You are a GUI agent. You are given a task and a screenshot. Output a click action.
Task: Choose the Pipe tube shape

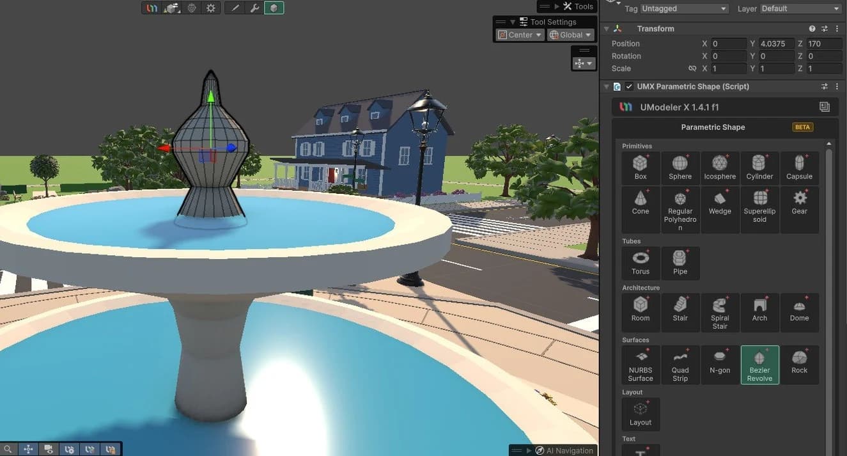(680, 263)
